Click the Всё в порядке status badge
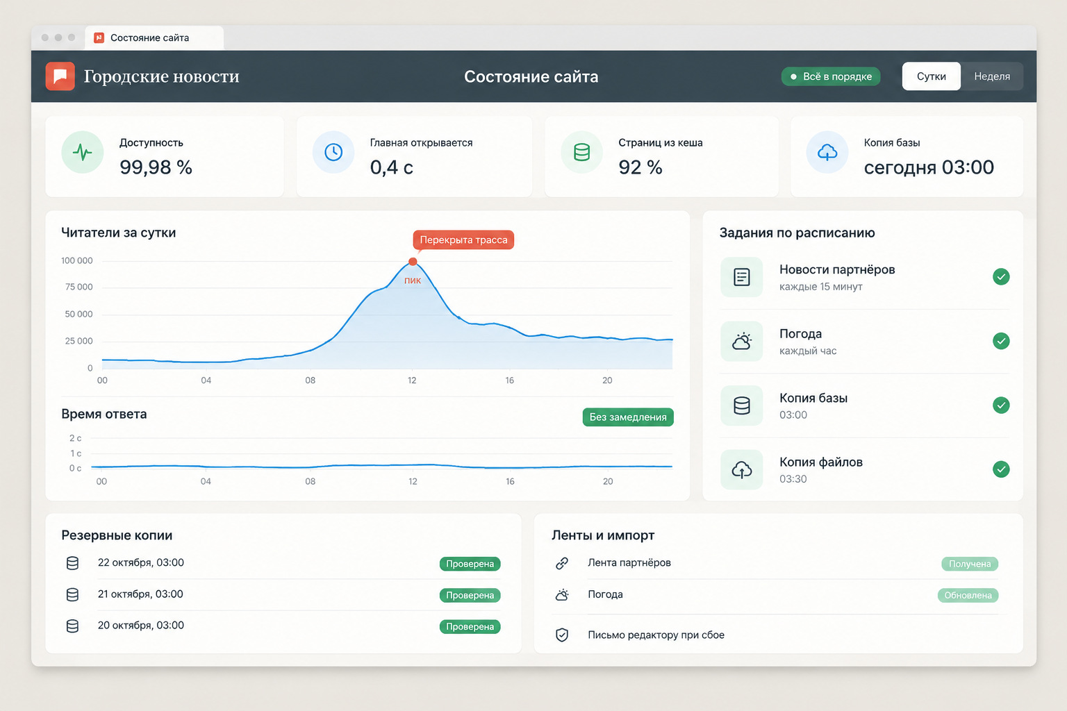Viewport: 1067px width, 711px height. [x=831, y=76]
